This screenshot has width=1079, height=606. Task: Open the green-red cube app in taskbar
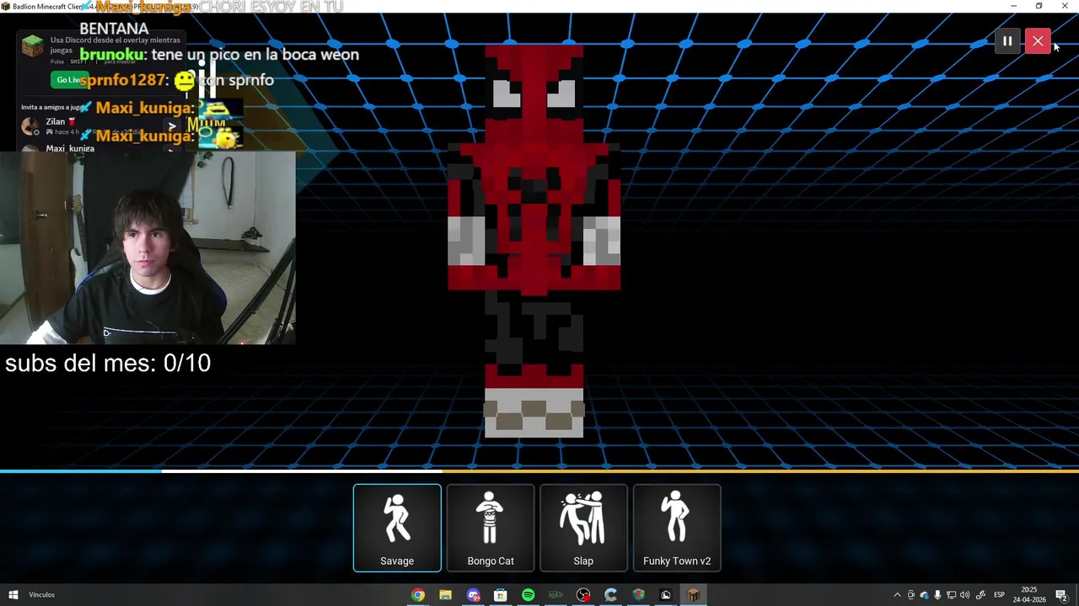(638, 595)
